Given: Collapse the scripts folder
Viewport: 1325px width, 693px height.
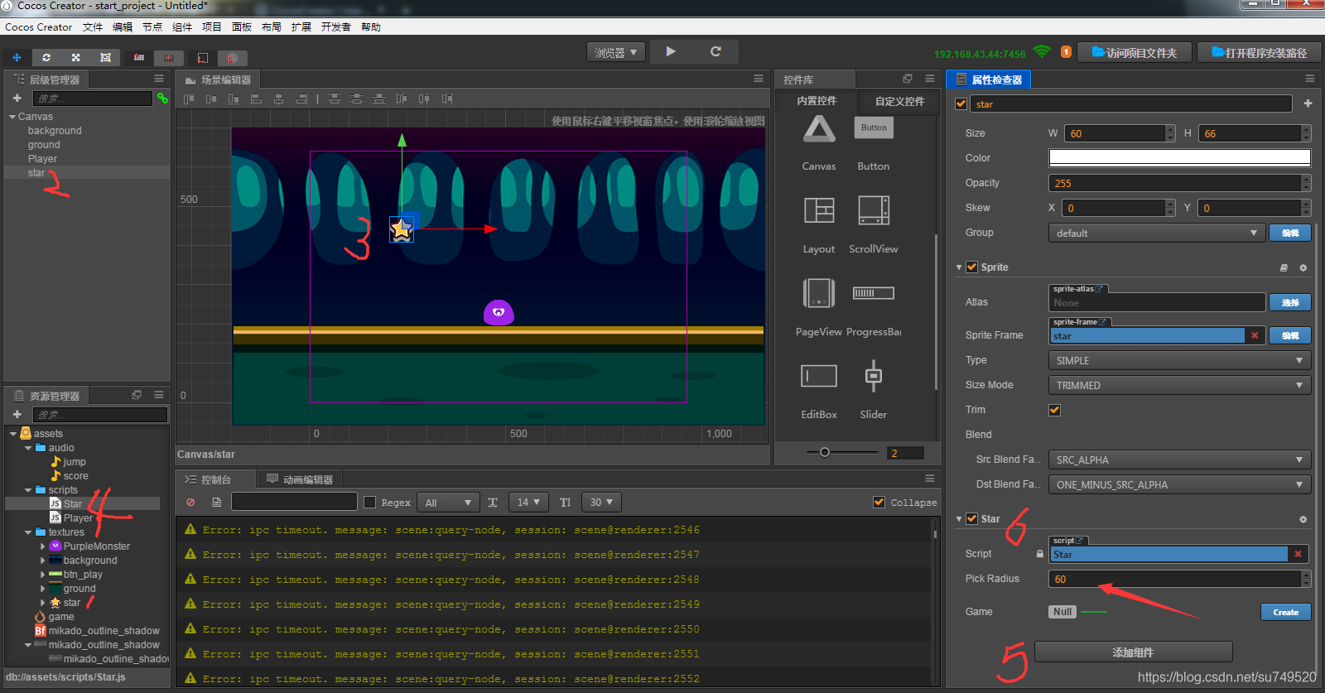Looking at the screenshot, I should [28, 490].
